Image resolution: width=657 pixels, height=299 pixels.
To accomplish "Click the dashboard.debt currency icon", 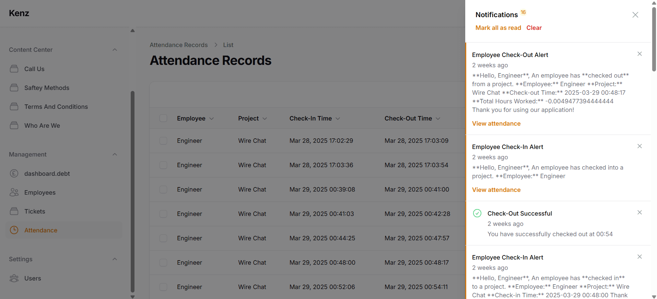I will click(14, 173).
